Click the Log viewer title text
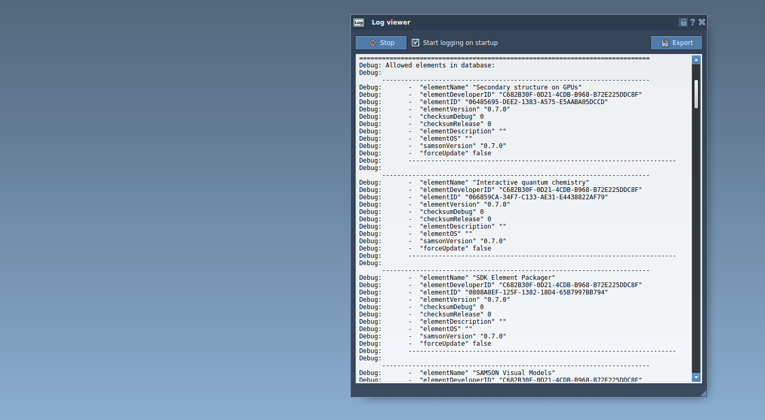 tap(391, 22)
